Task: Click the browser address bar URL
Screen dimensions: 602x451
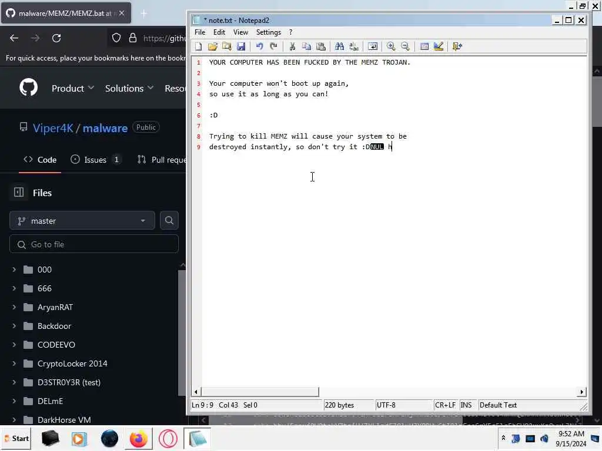Action: (x=165, y=38)
